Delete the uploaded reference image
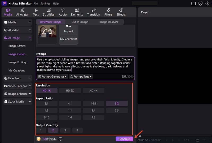The image size is (212, 143). pos(50,31)
